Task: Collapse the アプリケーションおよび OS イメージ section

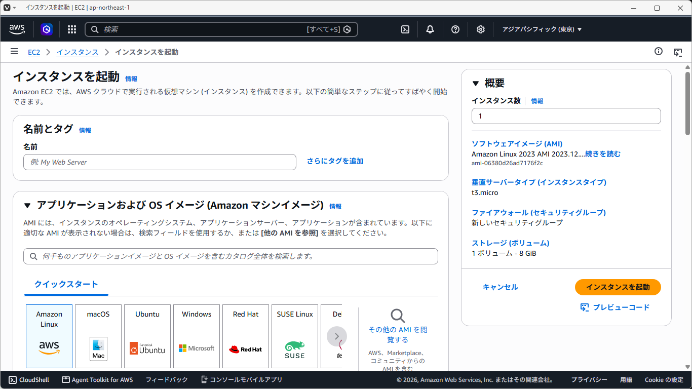Action: (27, 206)
